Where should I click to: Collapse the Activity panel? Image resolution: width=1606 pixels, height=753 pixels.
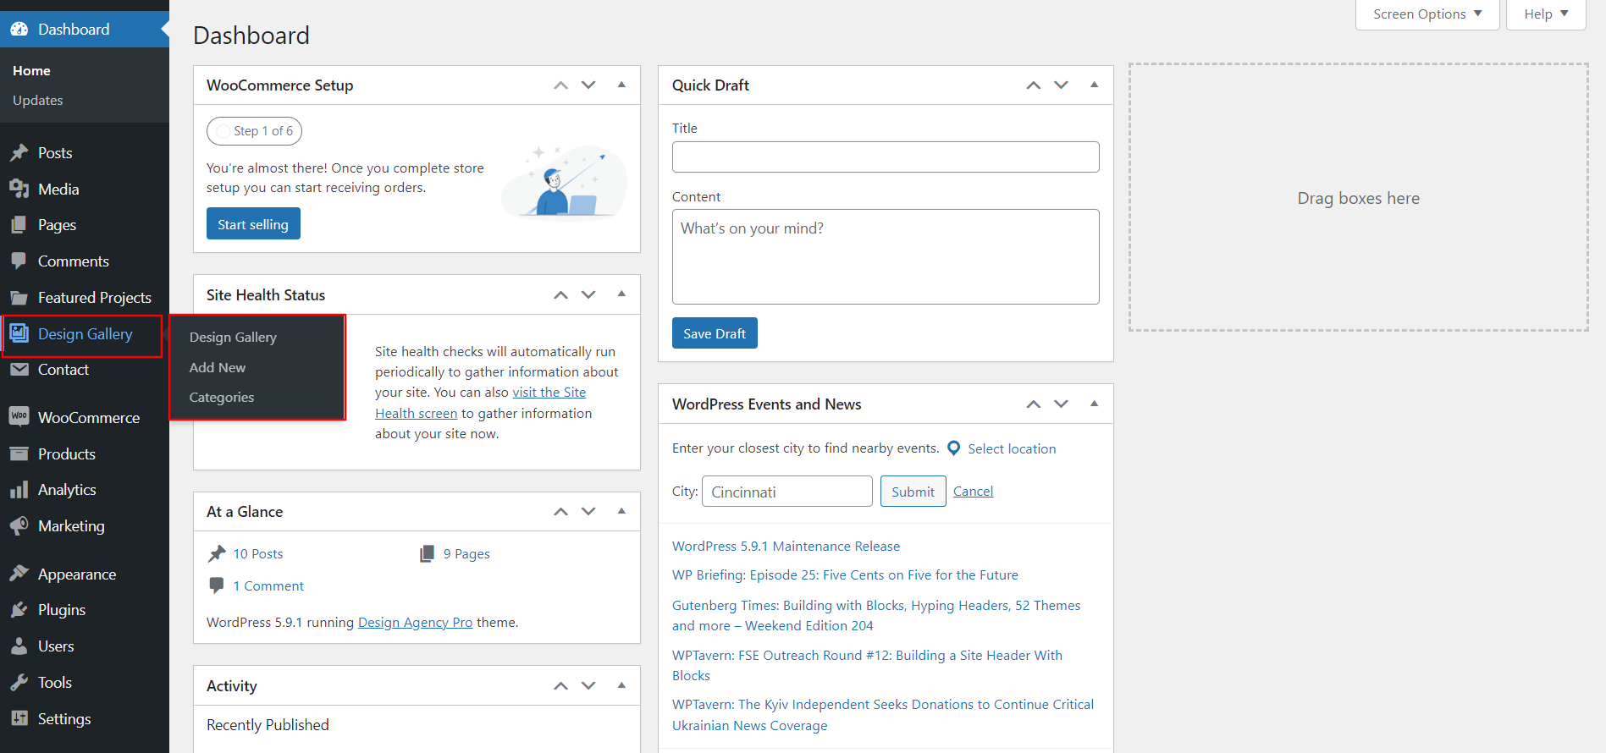coord(621,685)
